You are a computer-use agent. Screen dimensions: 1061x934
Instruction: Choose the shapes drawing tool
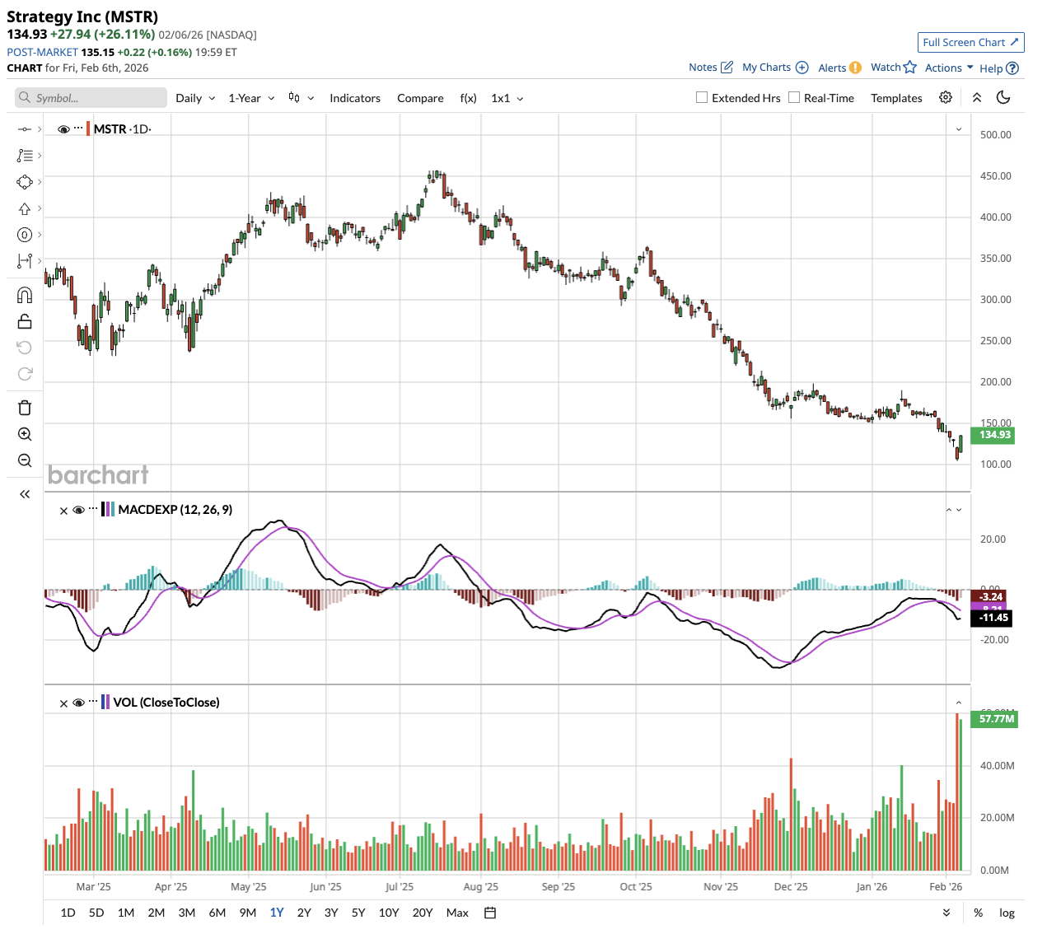coord(25,182)
